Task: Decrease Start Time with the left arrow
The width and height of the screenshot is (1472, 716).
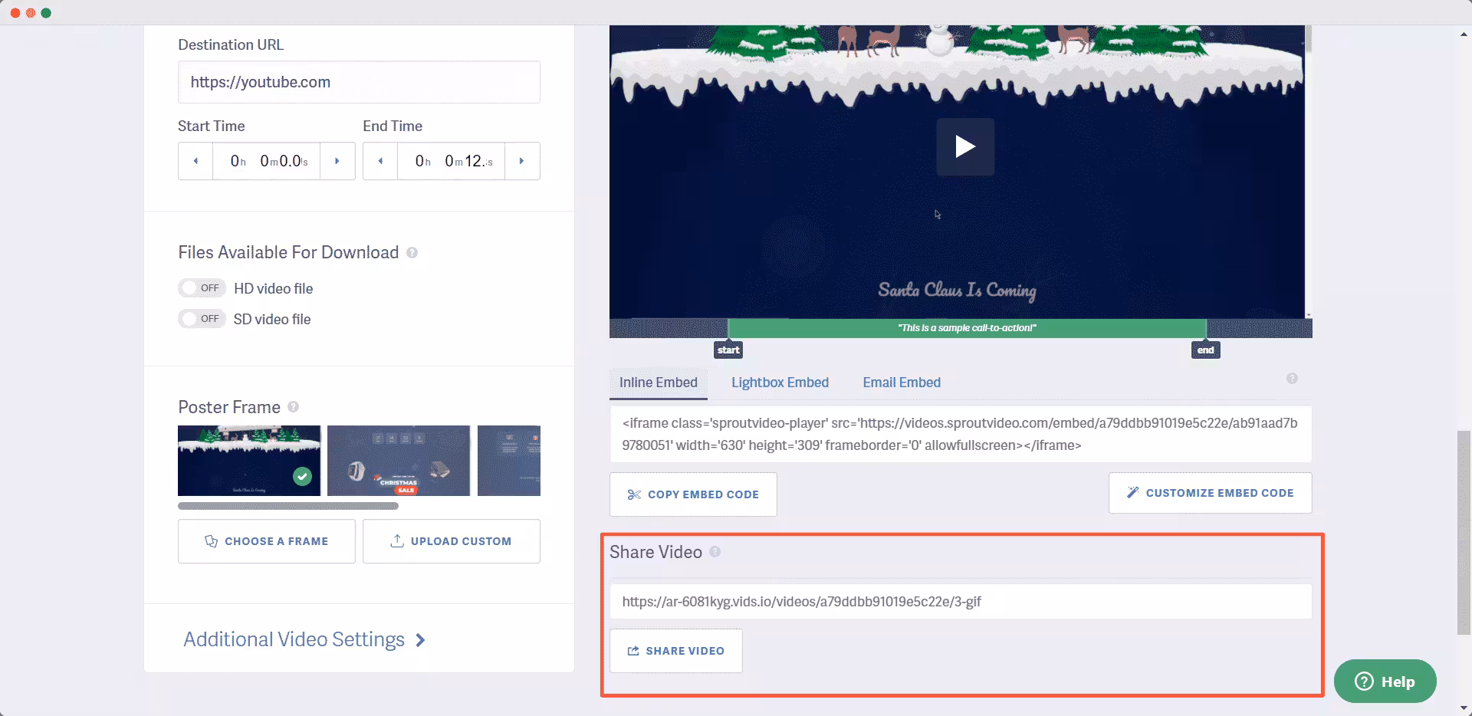Action: tap(195, 161)
